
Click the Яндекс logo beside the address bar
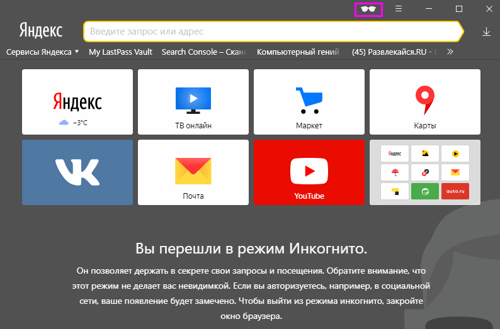(41, 31)
